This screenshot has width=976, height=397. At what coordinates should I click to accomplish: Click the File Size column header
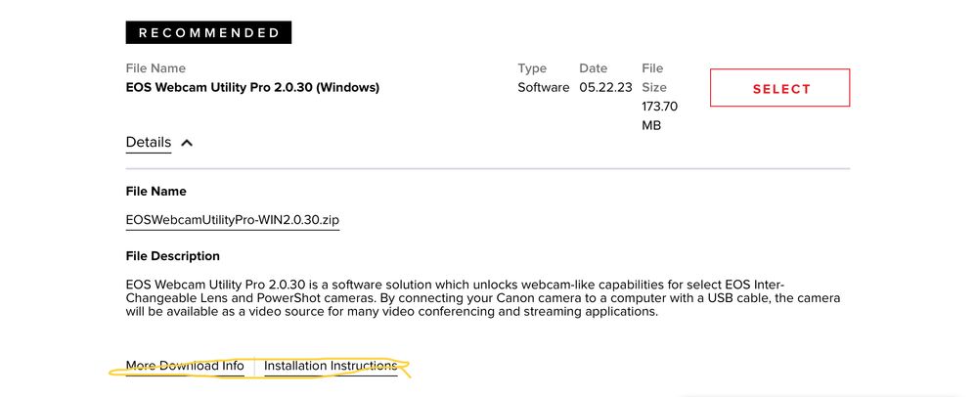(652, 77)
